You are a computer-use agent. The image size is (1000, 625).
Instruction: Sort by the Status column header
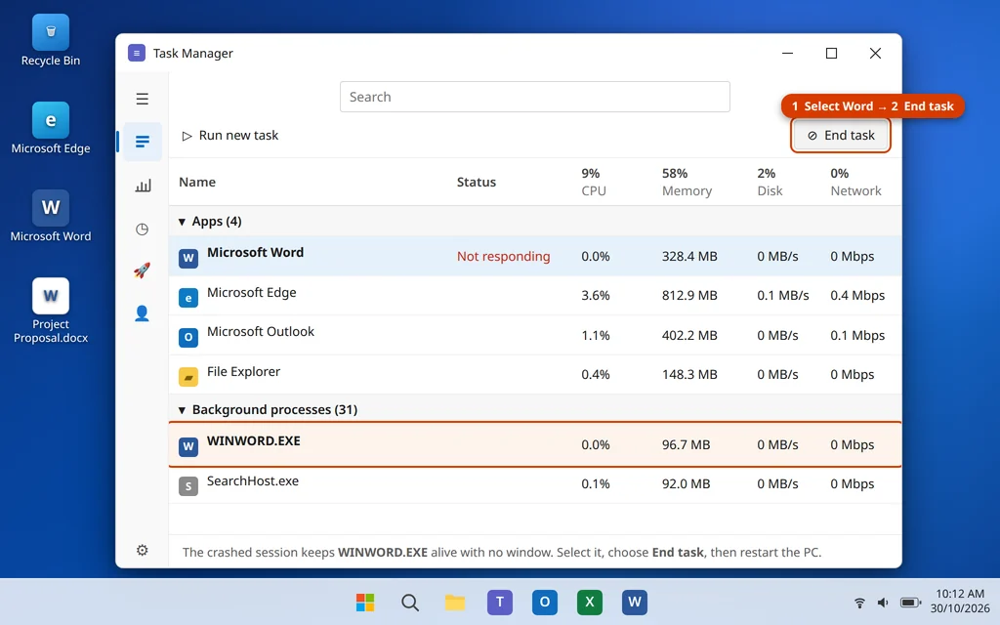(477, 183)
